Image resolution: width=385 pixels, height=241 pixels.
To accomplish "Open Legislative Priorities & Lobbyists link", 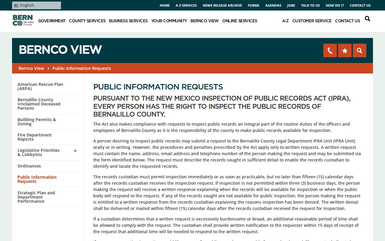I will coord(38,152).
